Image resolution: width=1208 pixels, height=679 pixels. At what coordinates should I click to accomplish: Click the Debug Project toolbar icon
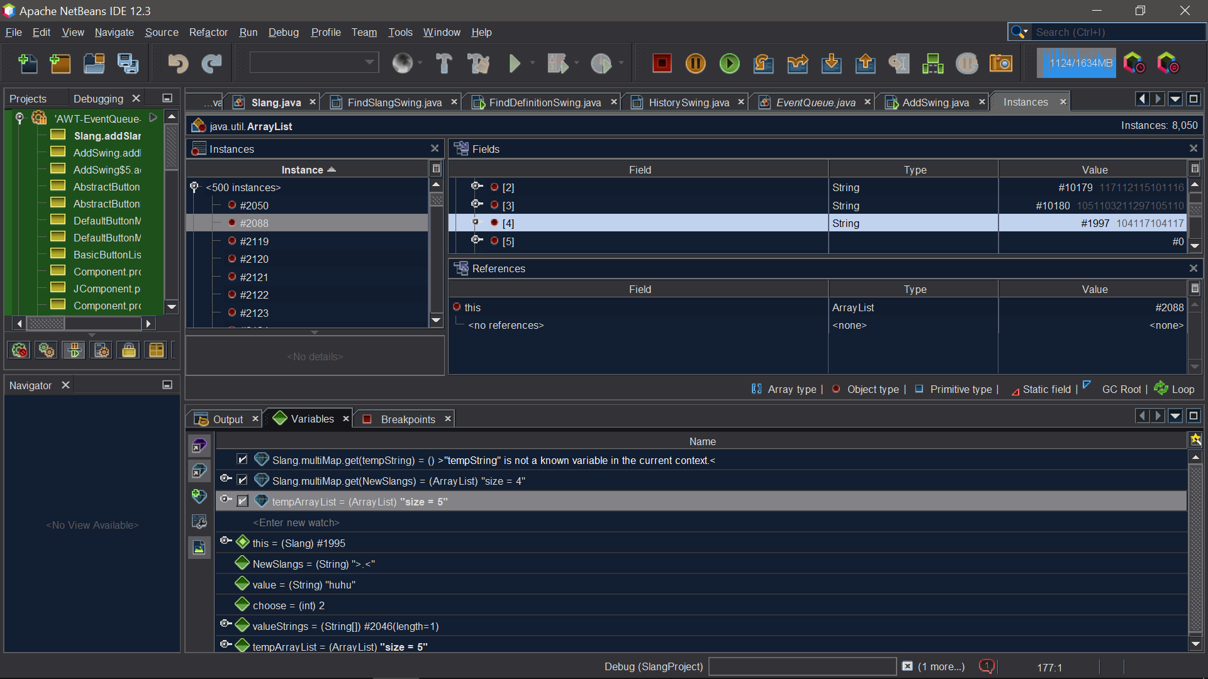click(x=557, y=63)
